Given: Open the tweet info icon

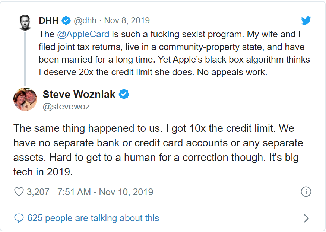Looking at the screenshot, I should point(306,192).
